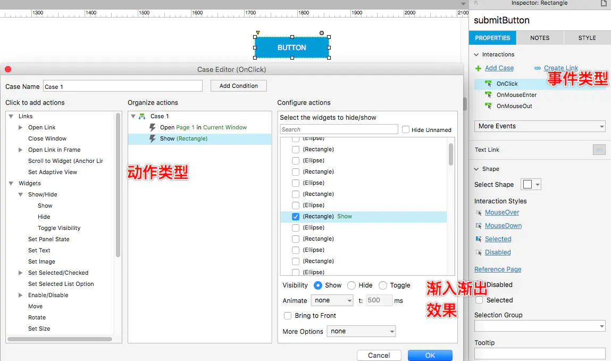
Task: Collapse the Widgets tree section
Action: tap(11, 183)
